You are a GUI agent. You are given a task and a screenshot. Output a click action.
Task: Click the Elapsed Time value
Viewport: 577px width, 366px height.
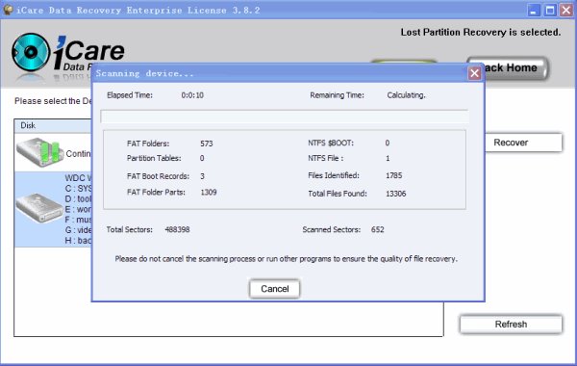[192, 95]
